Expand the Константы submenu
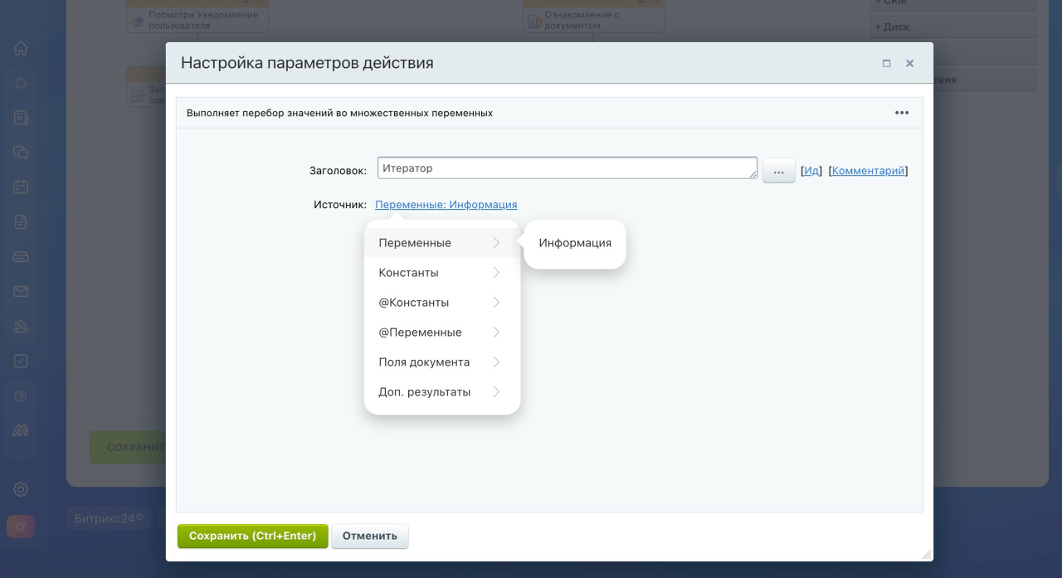1062x578 pixels. 441,273
